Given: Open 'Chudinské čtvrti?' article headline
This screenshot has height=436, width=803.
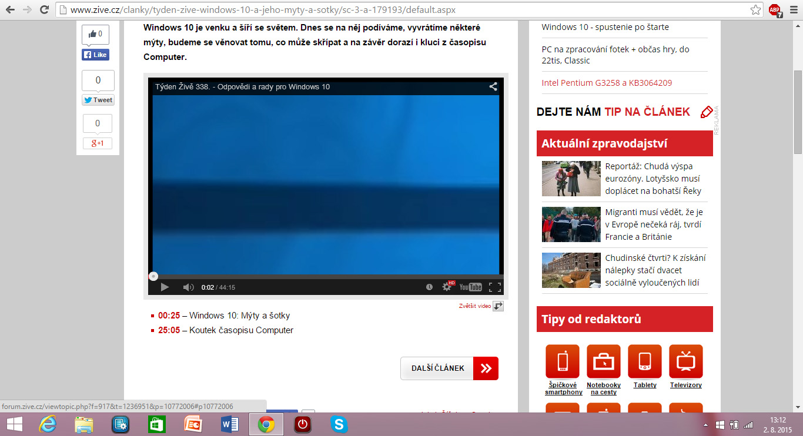Looking at the screenshot, I should [655, 270].
